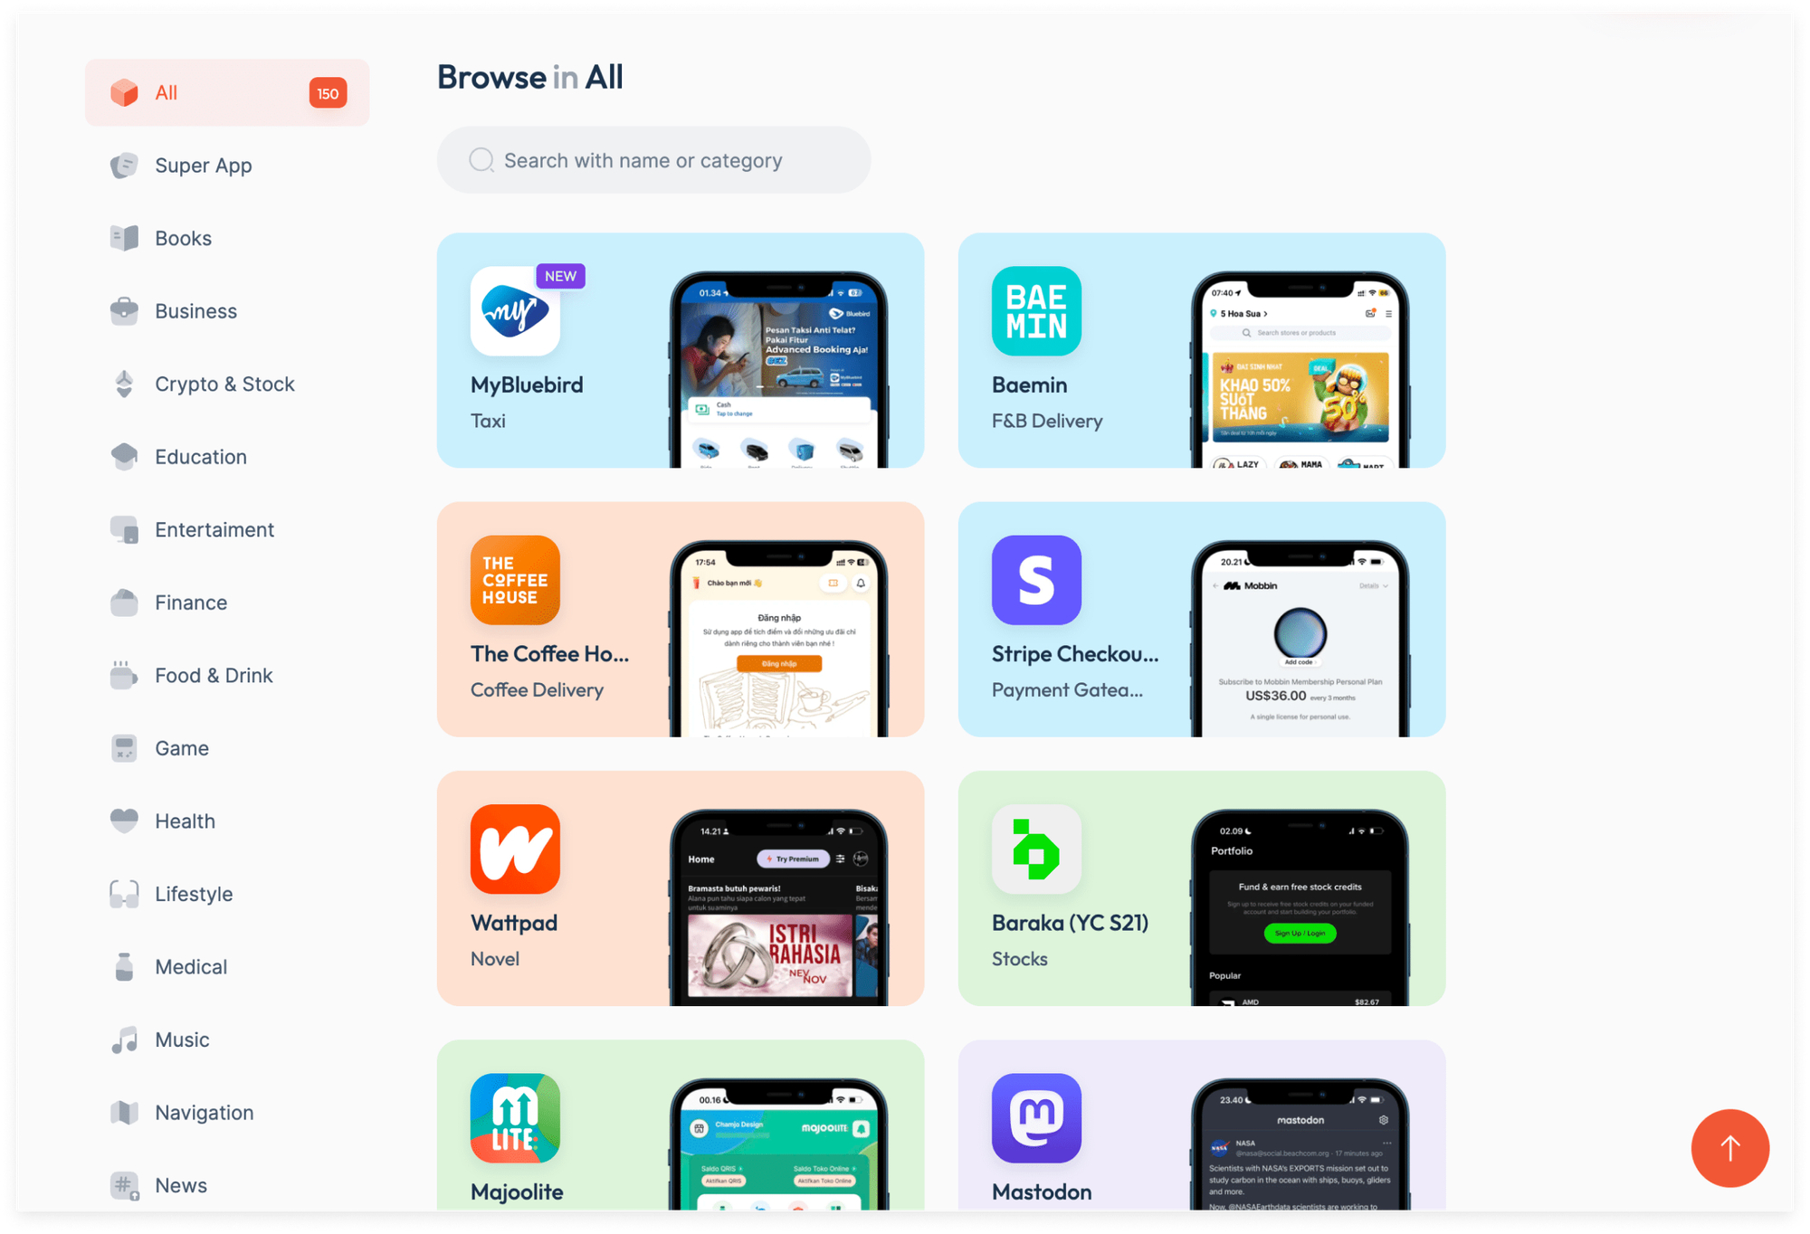Viewport: 1810px width, 1234px height.
Task: Open the Wattpad novel app icon
Action: pyautogui.click(x=514, y=850)
